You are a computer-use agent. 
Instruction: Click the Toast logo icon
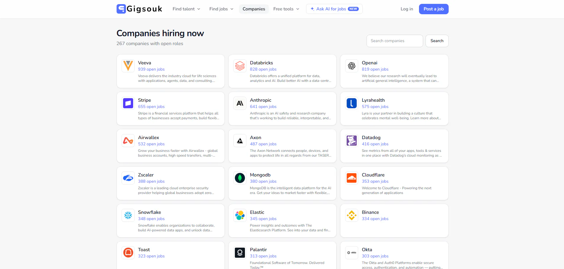click(128, 253)
